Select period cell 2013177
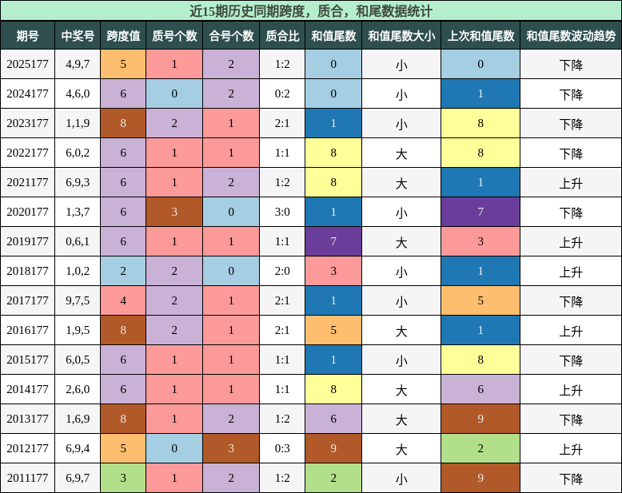The image size is (622, 493). point(27,419)
